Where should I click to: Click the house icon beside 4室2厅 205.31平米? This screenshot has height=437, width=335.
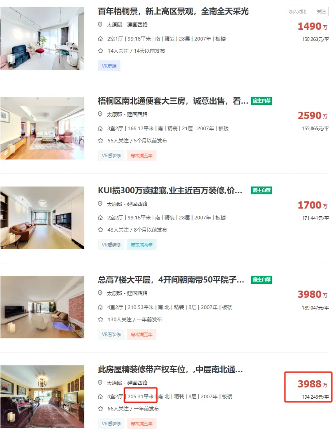101,396
